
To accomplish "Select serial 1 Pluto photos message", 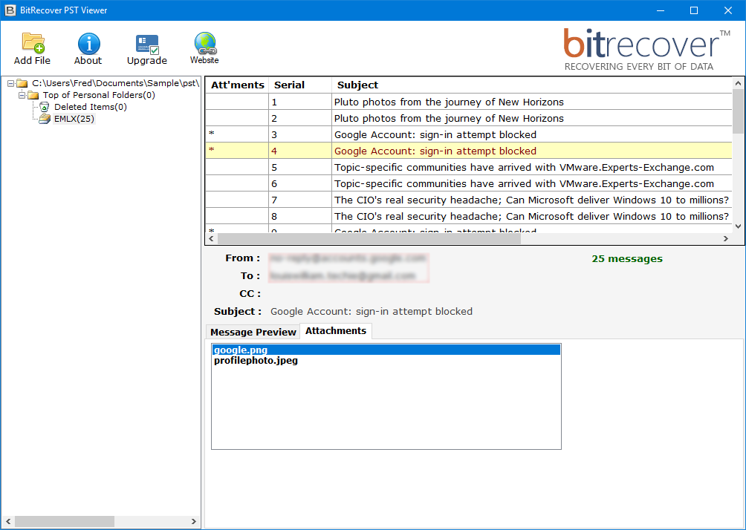I will (469, 102).
